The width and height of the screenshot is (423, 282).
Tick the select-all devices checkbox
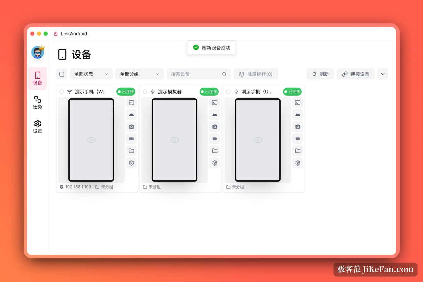(x=62, y=74)
